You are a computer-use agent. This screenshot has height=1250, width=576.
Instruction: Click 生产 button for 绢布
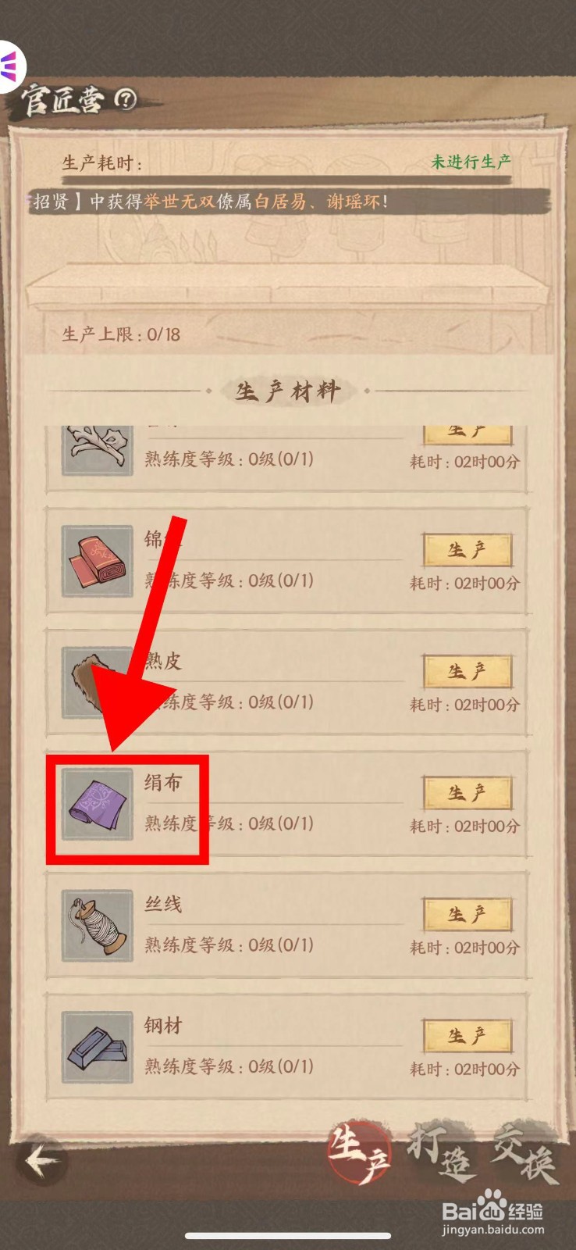(467, 793)
